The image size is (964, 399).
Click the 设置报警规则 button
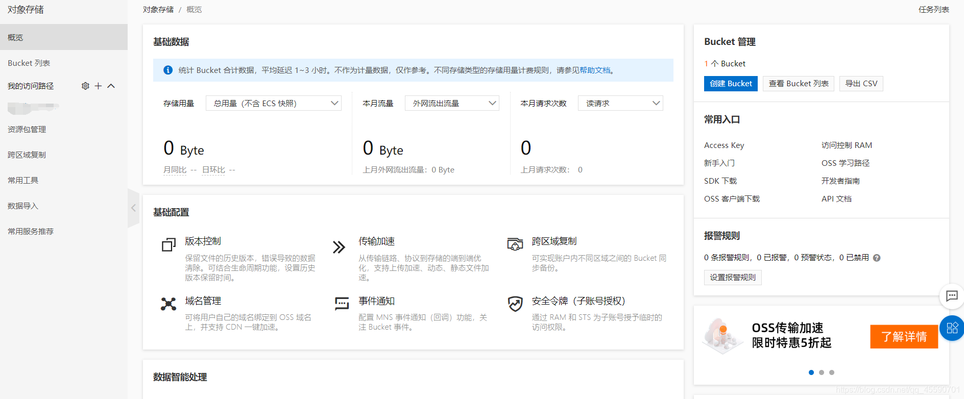733,278
